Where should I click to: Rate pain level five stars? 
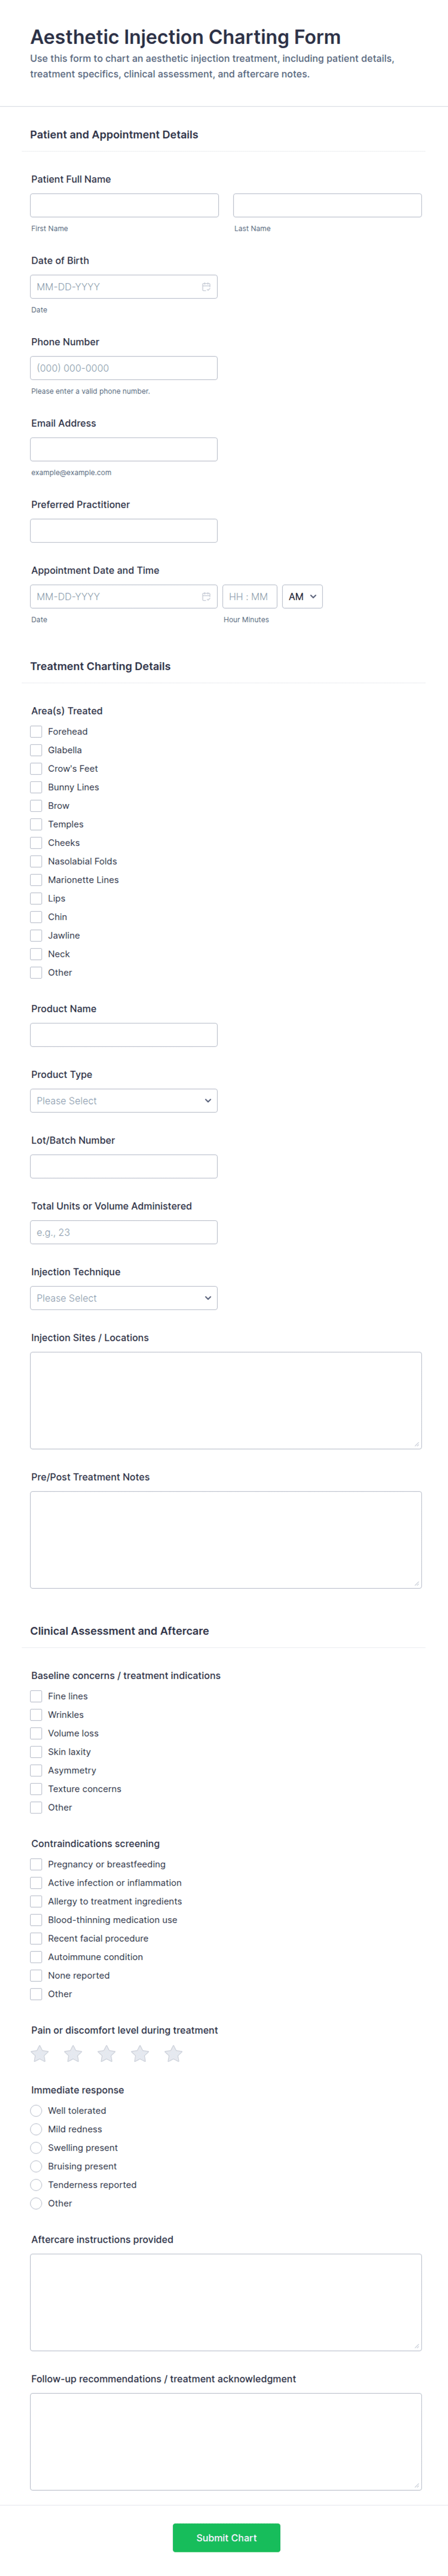173,2054
